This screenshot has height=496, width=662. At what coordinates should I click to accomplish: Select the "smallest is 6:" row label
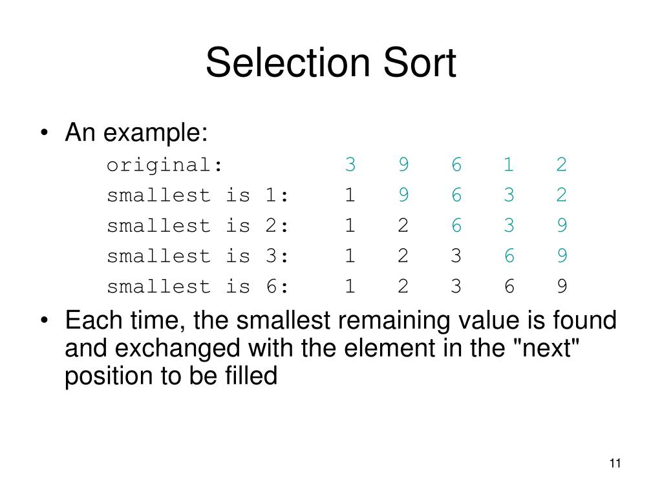197,287
